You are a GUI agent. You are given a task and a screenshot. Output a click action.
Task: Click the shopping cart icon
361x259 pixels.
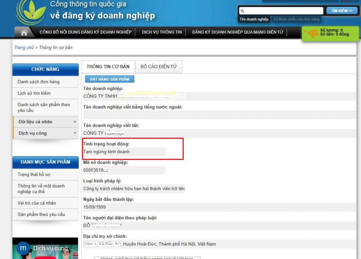point(311,34)
